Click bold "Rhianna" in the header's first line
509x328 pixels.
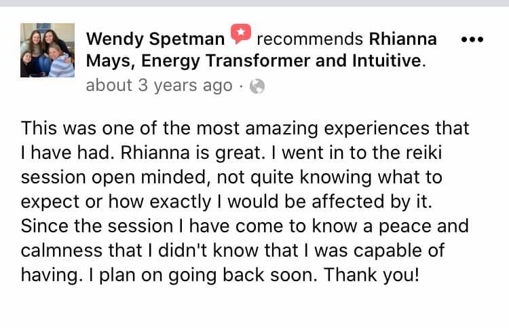403,39
